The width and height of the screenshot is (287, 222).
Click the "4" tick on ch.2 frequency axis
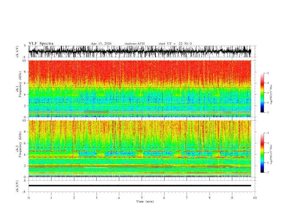[x=25, y=155]
